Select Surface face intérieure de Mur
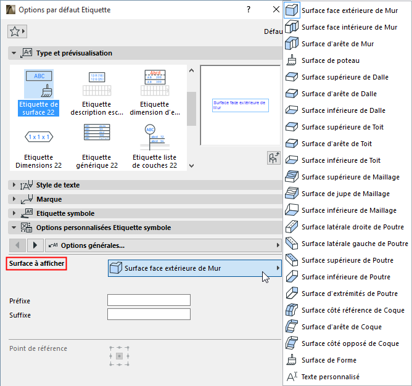The image size is (412, 386). pos(347,27)
